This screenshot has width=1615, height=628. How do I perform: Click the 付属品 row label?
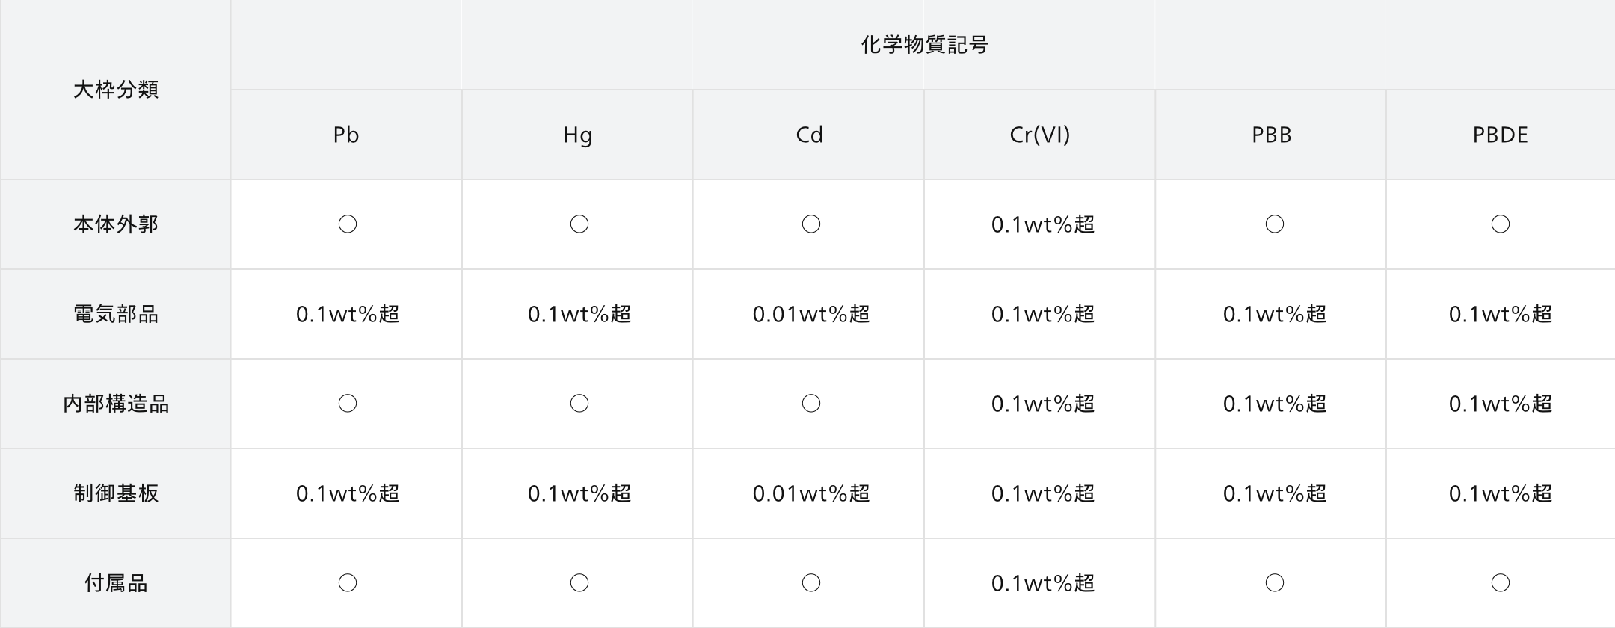115,583
